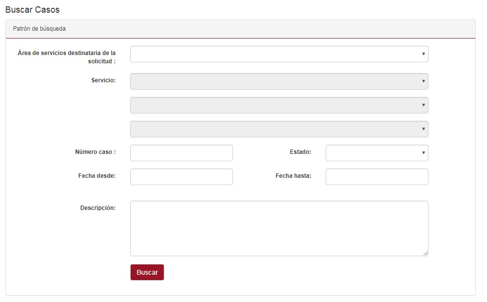This screenshot has height=302, width=487.
Task: Focus the Número caso input field
Action: coord(181,153)
